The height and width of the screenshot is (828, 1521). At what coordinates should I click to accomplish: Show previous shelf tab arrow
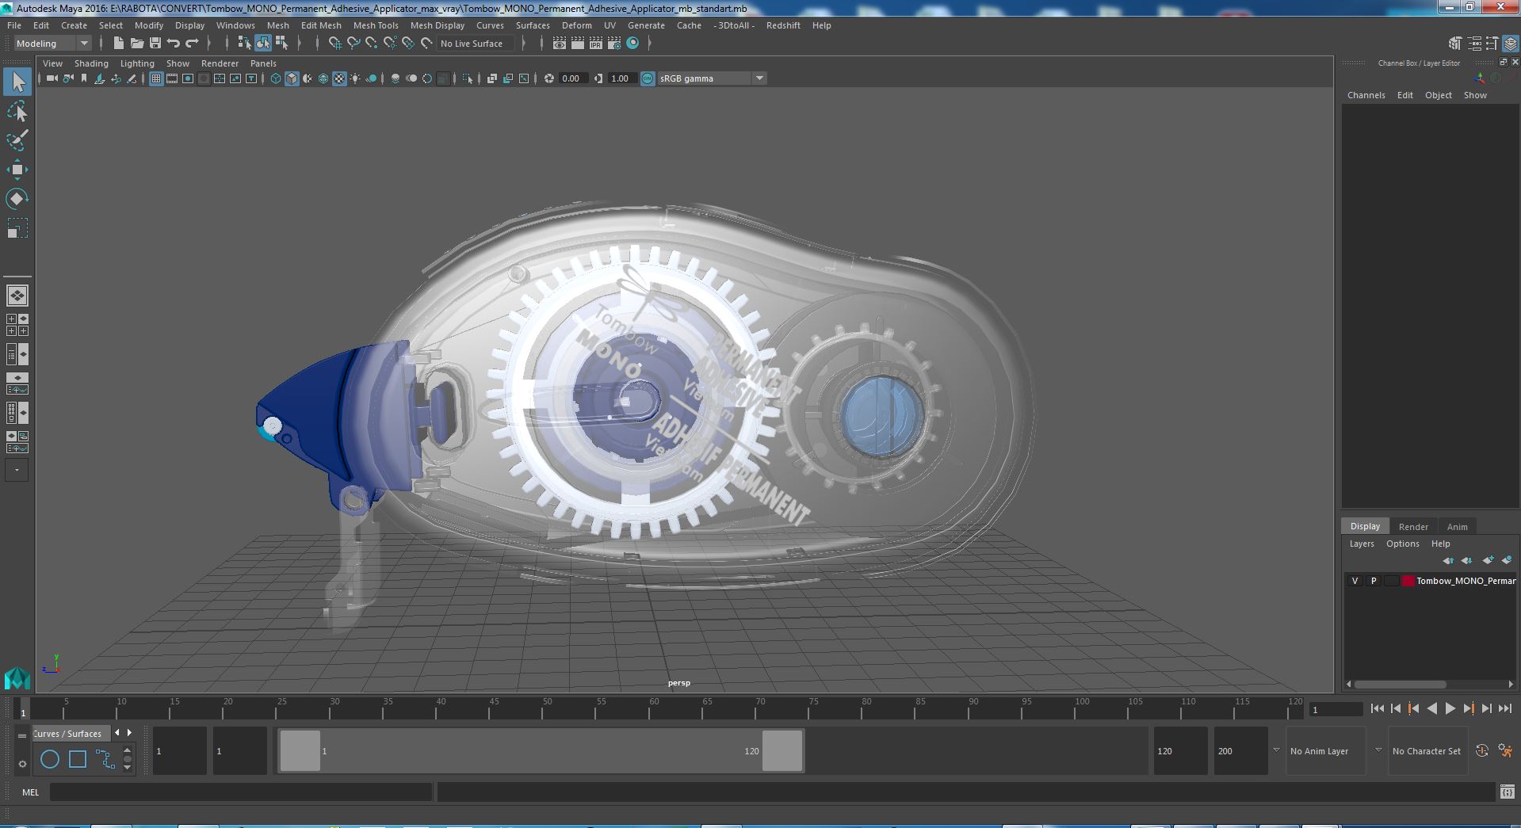coord(117,733)
